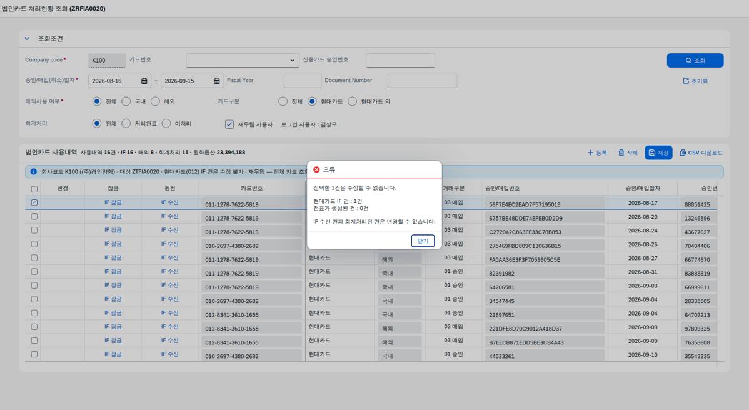This screenshot has height=410, width=749.
Task: Check the row dated 2026-09-03
Action: (34, 286)
